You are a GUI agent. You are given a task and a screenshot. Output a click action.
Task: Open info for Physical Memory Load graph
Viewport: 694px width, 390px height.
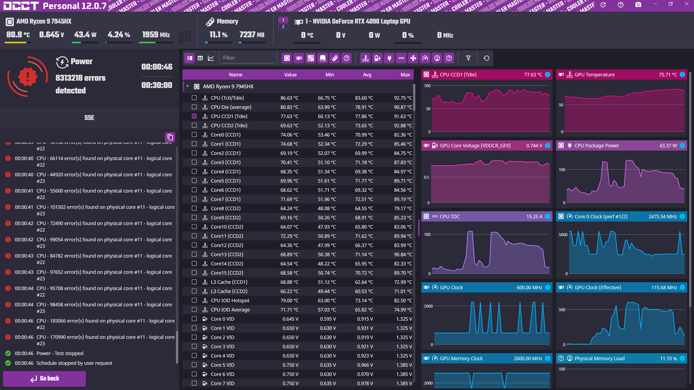click(682, 358)
